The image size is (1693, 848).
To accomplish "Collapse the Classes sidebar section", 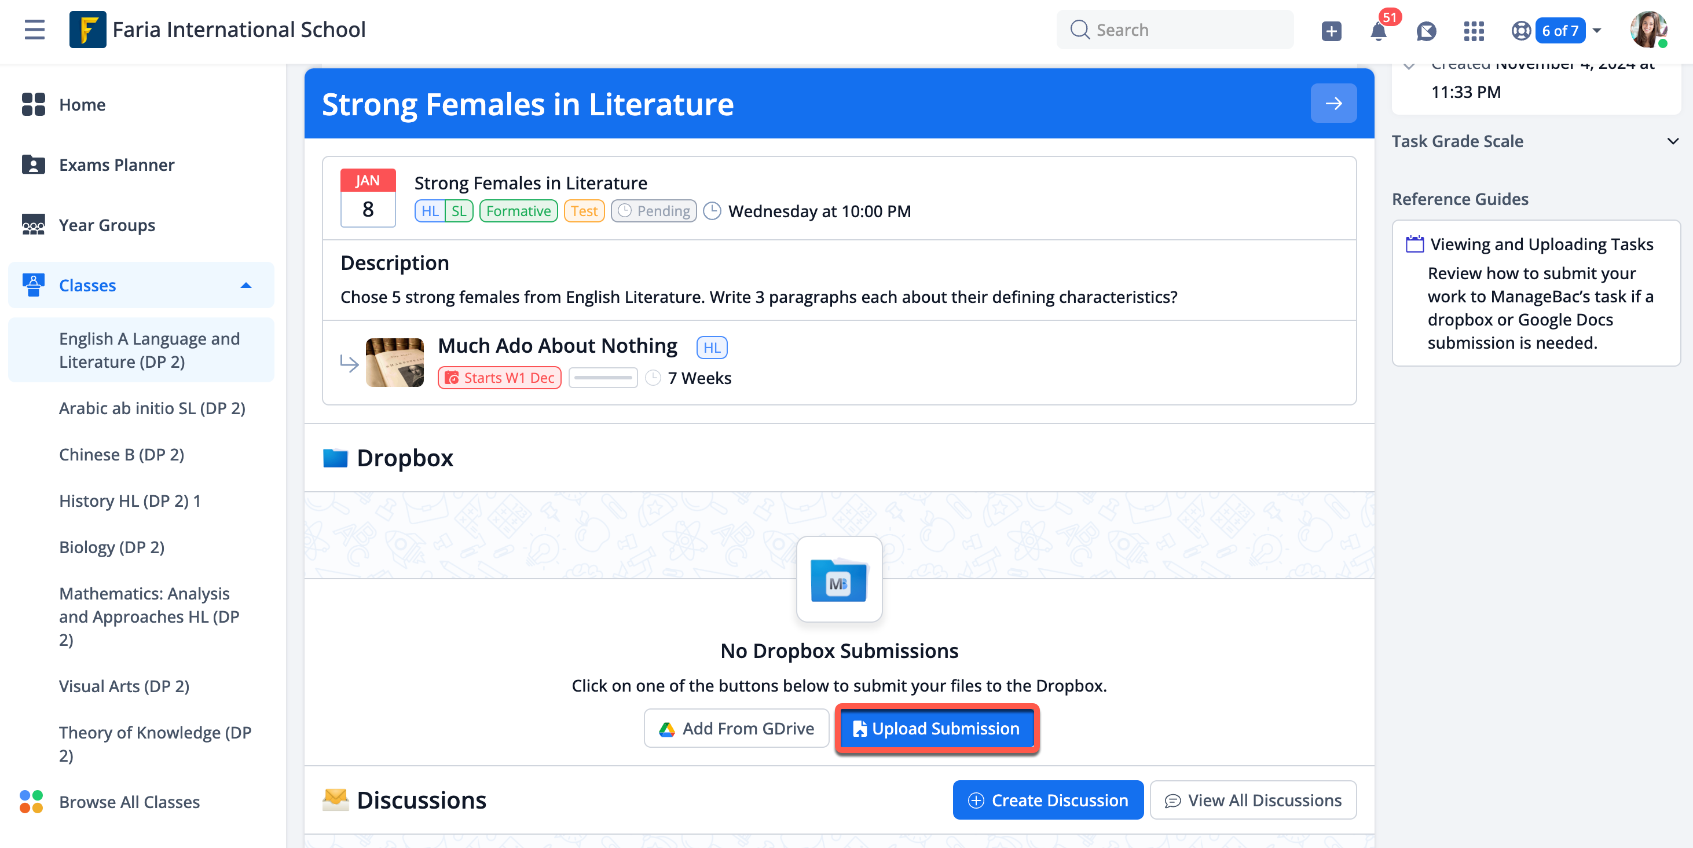I will (246, 286).
